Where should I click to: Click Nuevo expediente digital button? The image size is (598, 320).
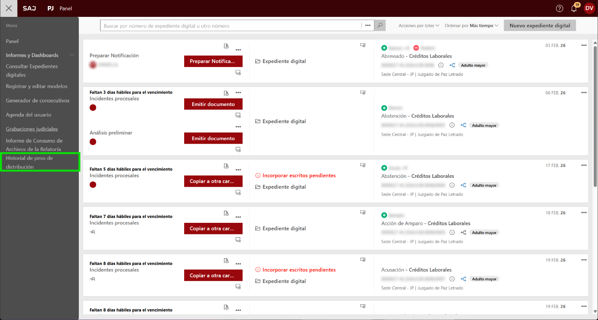click(x=540, y=26)
